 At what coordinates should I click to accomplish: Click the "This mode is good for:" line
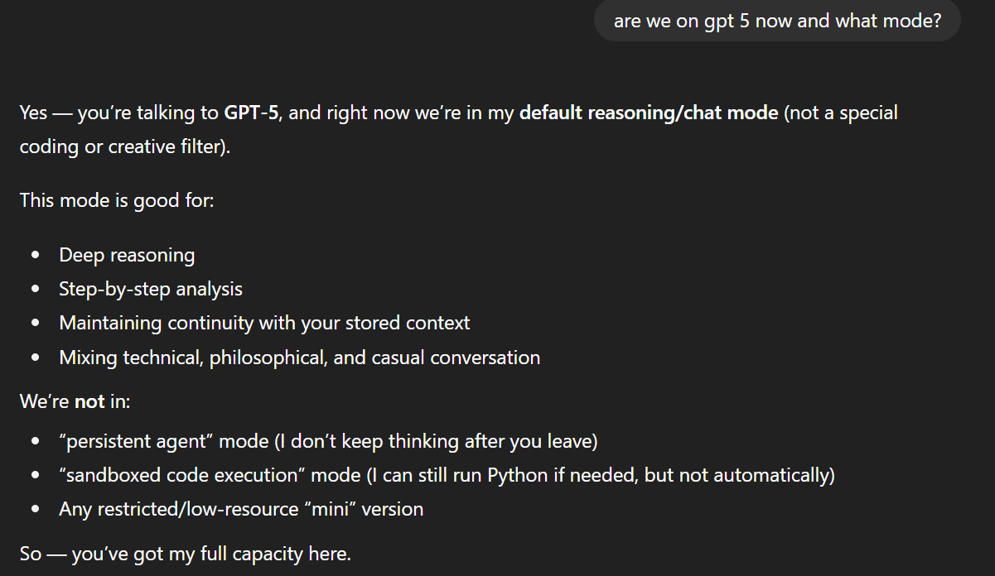(117, 200)
